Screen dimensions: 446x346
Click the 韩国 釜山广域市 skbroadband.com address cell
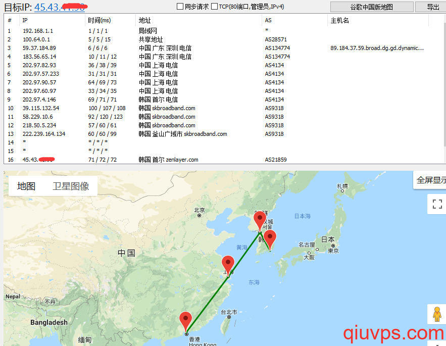[183, 134]
